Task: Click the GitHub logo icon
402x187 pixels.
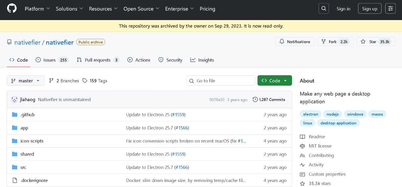Action: pyautogui.click(x=12, y=9)
